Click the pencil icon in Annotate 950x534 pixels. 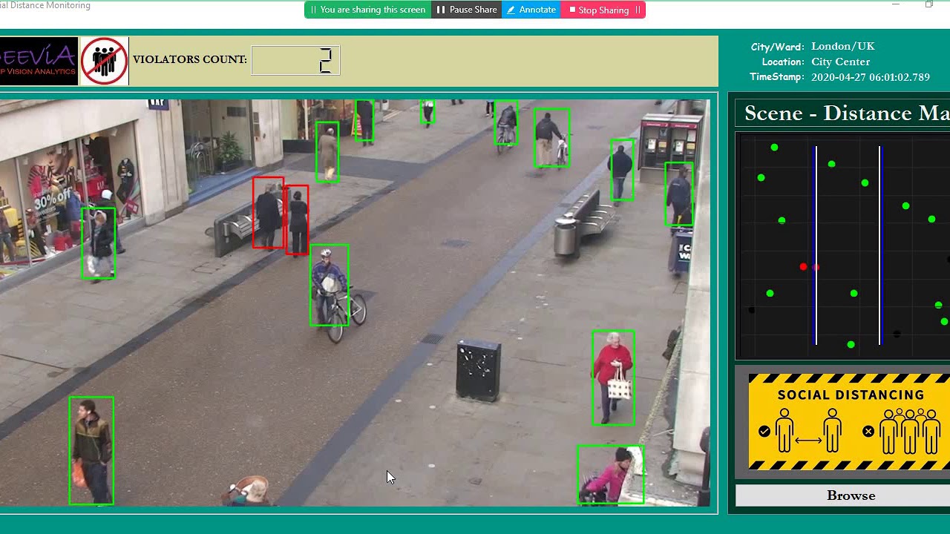pyautogui.click(x=511, y=10)
